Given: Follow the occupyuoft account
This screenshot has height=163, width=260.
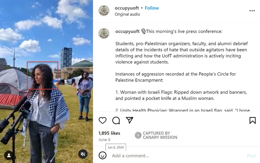Looking at the screenshot, I should [x=152, y=8].
